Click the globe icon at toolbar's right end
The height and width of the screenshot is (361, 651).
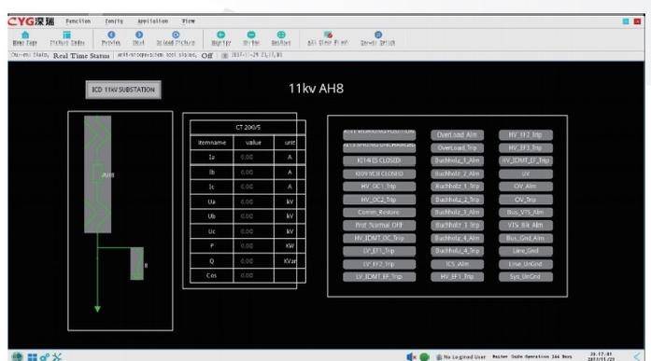[x=378, y=38]
